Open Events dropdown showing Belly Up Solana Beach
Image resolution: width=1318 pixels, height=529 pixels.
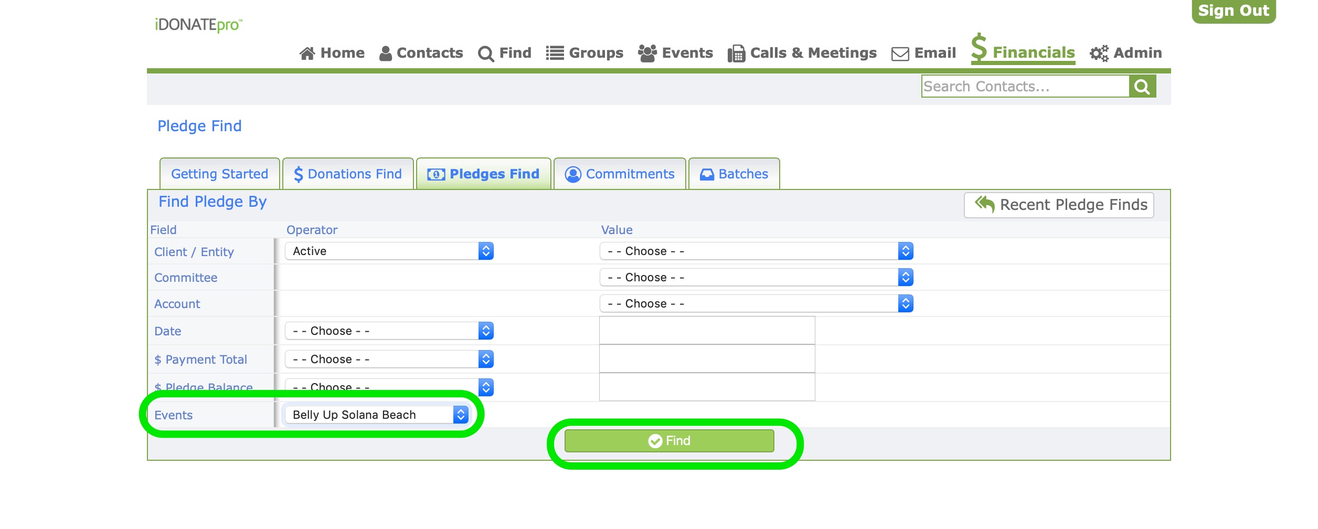coord(377,415)
